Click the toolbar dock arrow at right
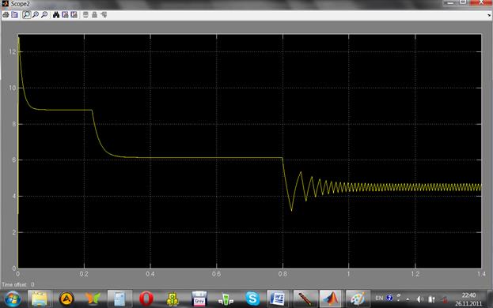Screen dimensions: 493x308 click(x=490, y=15)
